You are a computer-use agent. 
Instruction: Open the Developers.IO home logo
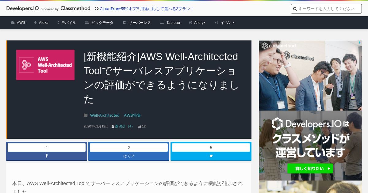click(22, 9)
